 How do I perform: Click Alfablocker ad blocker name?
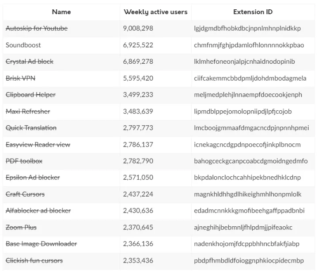pyautogui.click(x=38, y=211)
